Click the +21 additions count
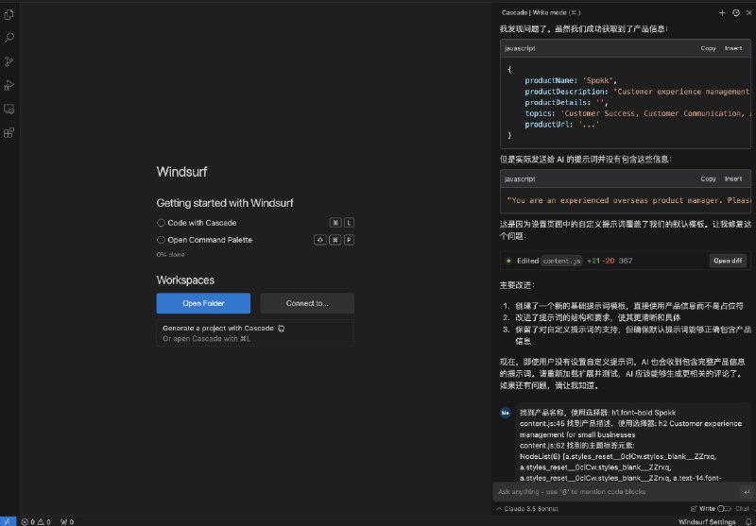756x526 pixels. [593, 261]
